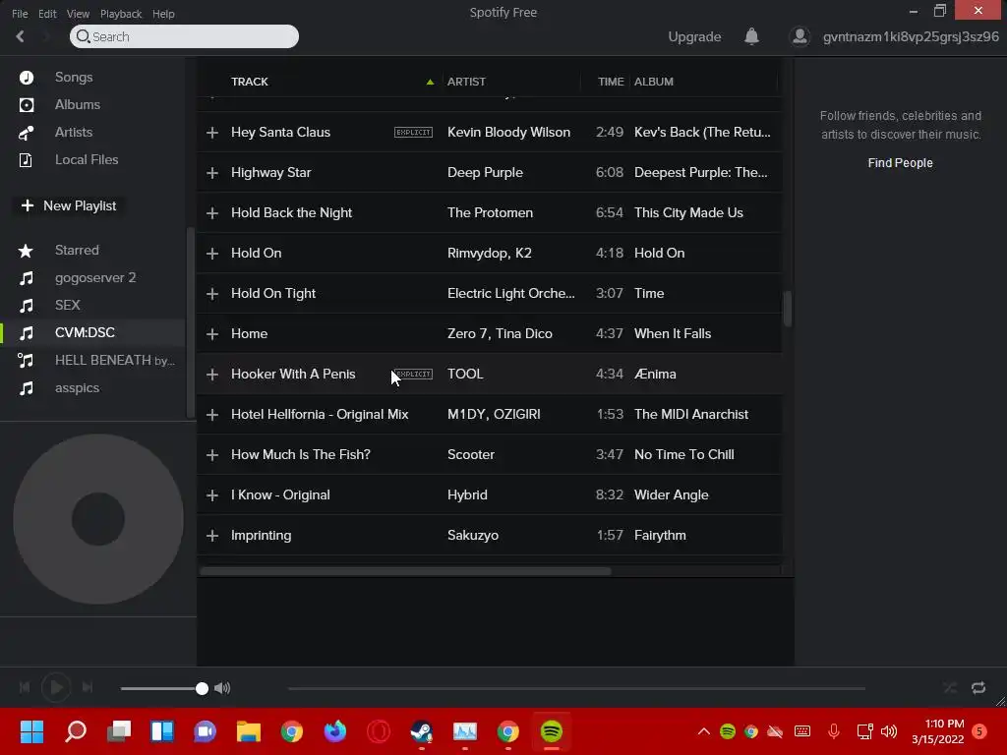Click the horizontal scrollbar under track list
Image resolution: width=1007 pixels, height=755 pixels.
[405, 571]
